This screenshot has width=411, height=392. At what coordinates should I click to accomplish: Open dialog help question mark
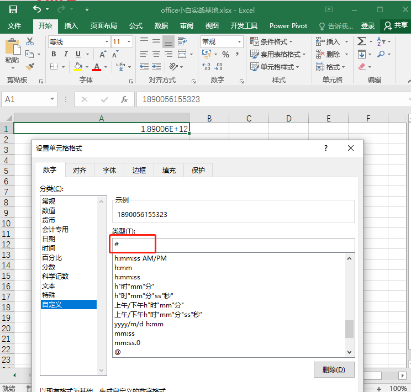click(x=326, y=148)
